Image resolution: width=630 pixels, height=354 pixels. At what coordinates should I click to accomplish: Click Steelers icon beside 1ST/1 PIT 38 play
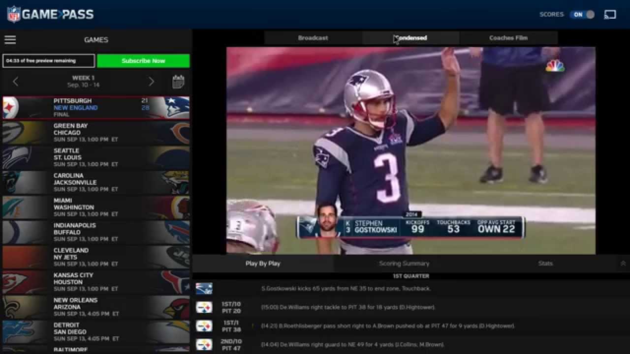pyautogui.click(x=204, y=326)
